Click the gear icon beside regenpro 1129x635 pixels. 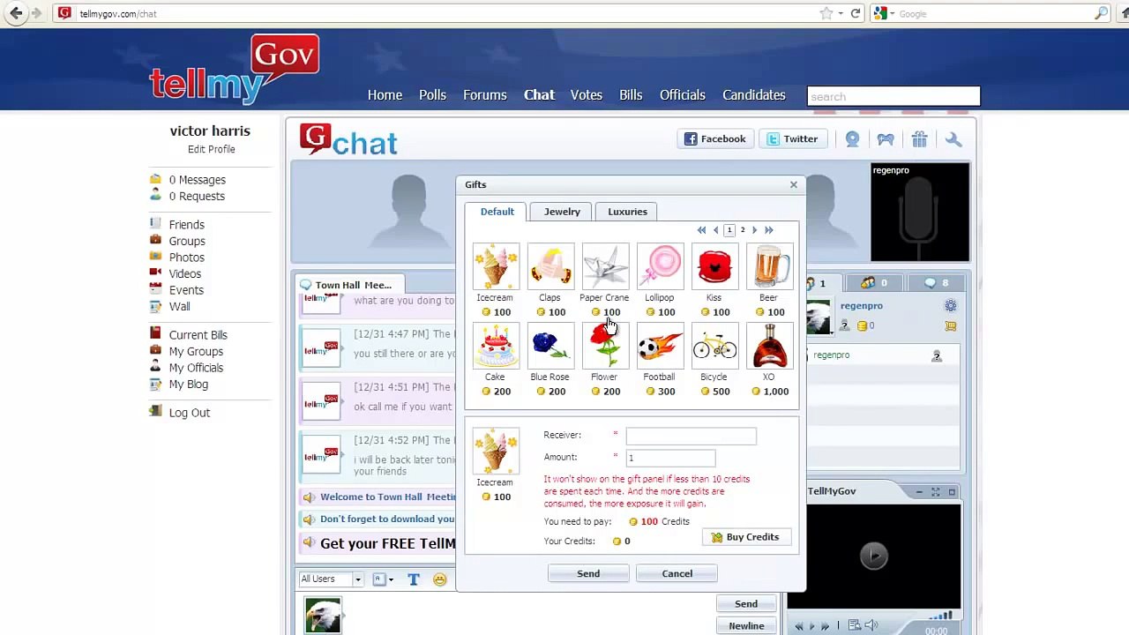tap(950, 306)
